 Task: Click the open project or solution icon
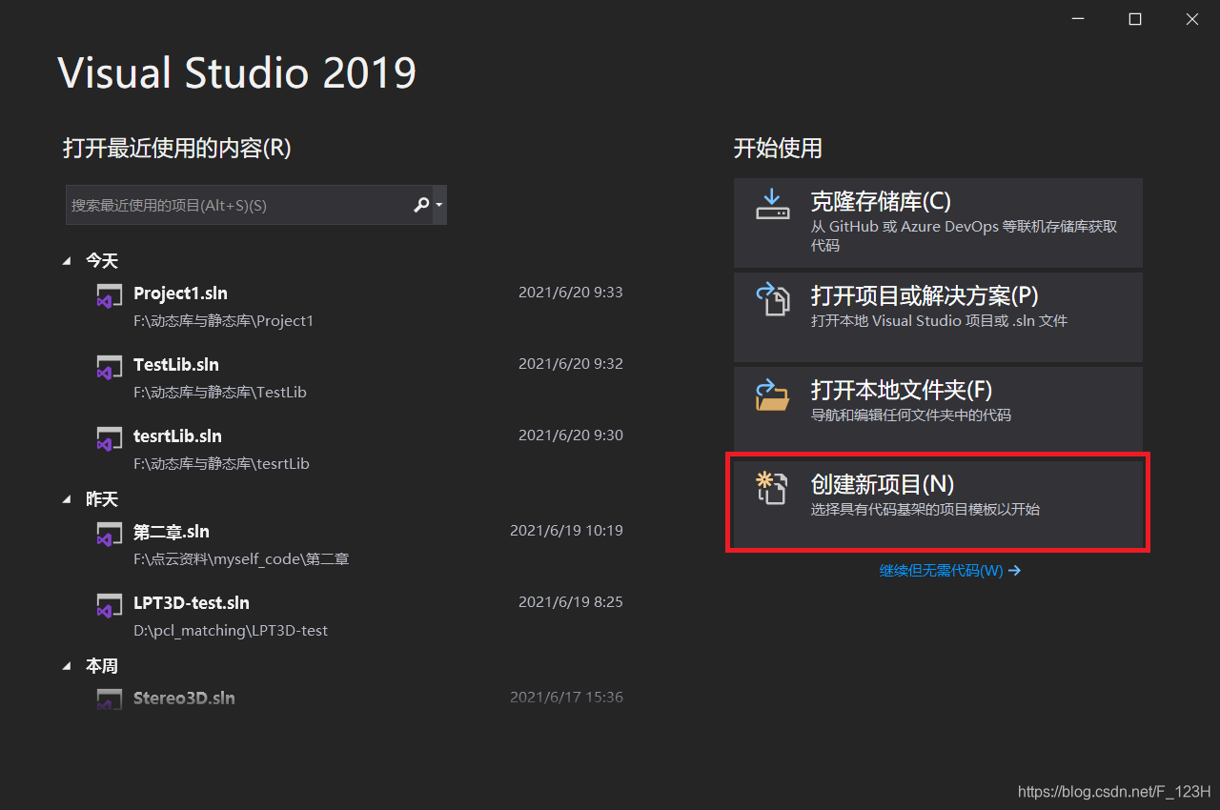pyautogui.click(x=773, y=298)
